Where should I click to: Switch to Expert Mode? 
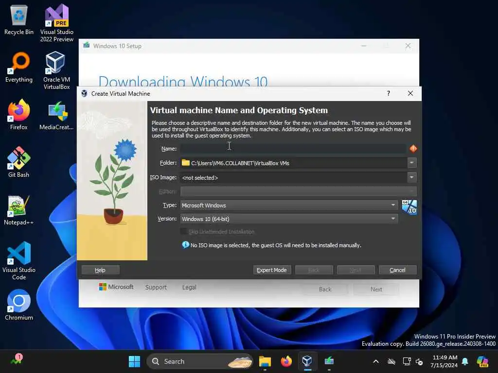point(272,270)
